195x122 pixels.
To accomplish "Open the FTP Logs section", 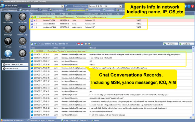I will (8, 41).
